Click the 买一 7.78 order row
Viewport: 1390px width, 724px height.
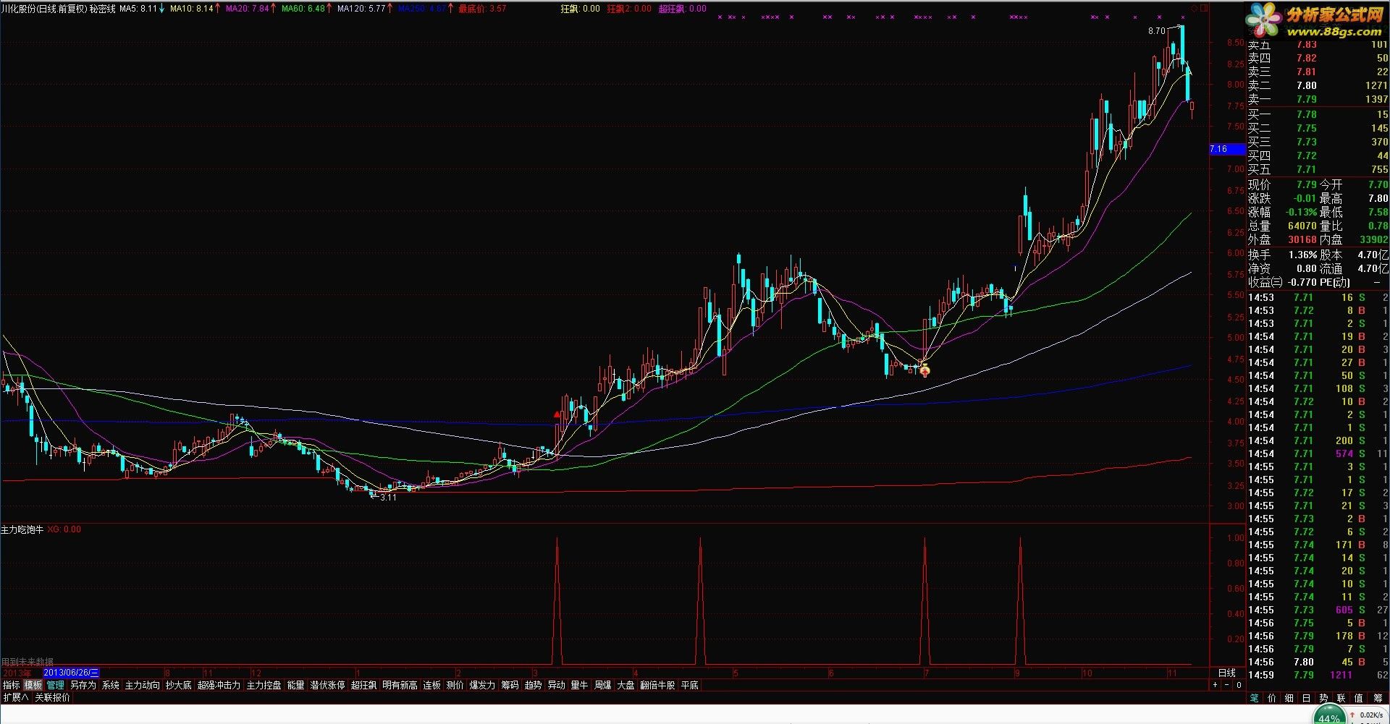[1318, 114]
